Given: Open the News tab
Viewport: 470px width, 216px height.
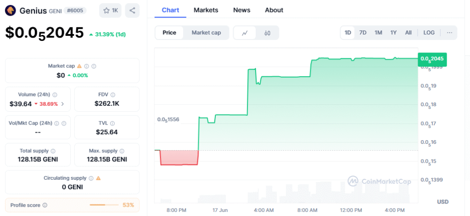Looking at the screenshot, I should pos(241,10).
